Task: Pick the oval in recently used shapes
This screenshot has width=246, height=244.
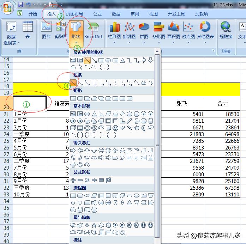Action: (108, 60)
